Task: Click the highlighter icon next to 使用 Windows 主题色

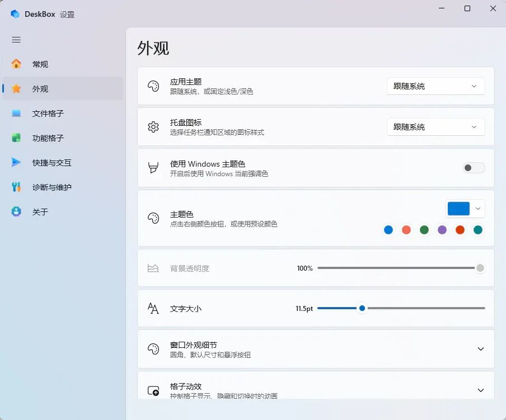Action: point(153,168)
